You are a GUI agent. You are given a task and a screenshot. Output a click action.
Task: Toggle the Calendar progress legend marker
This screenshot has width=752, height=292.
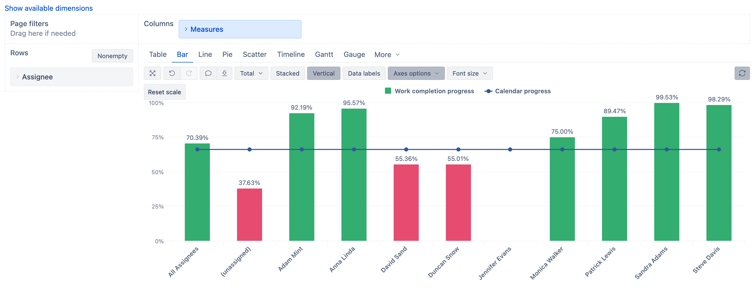pyautogui.click(x=488, y=91)
